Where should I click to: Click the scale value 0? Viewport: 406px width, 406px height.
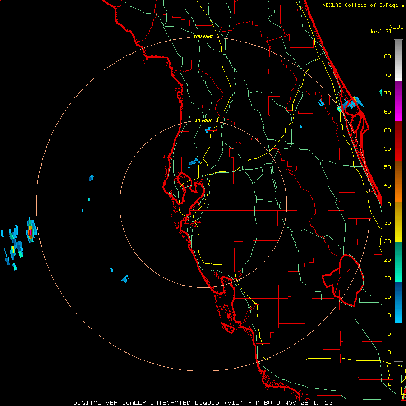[389, 352]
